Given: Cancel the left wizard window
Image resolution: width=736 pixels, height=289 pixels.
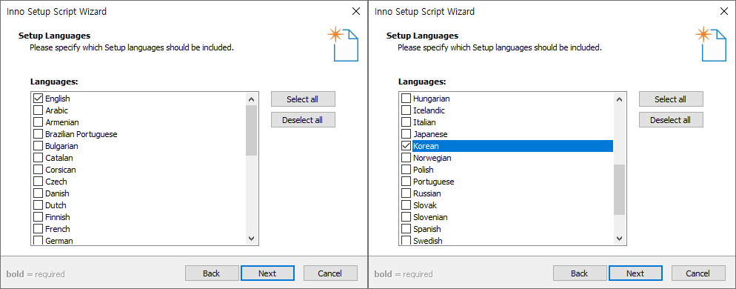Looking at the screenshot, I should pos(330,273).
